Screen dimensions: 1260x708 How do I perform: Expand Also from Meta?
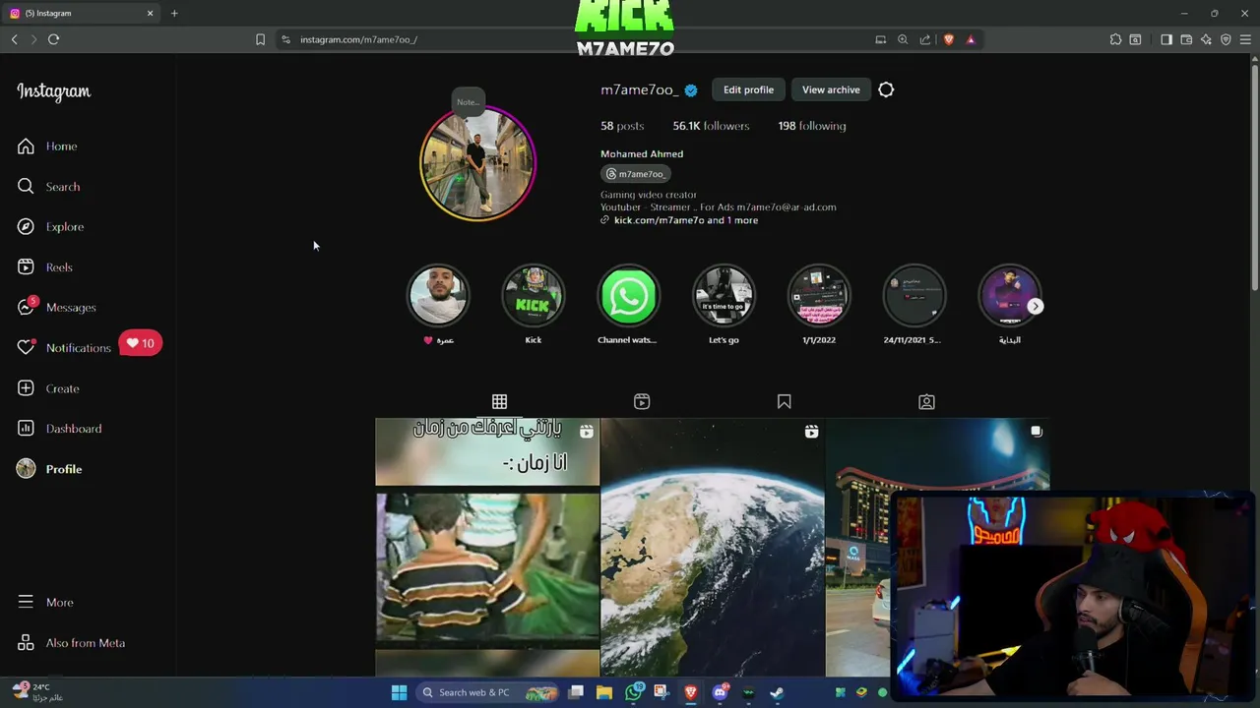click(71, 643)
